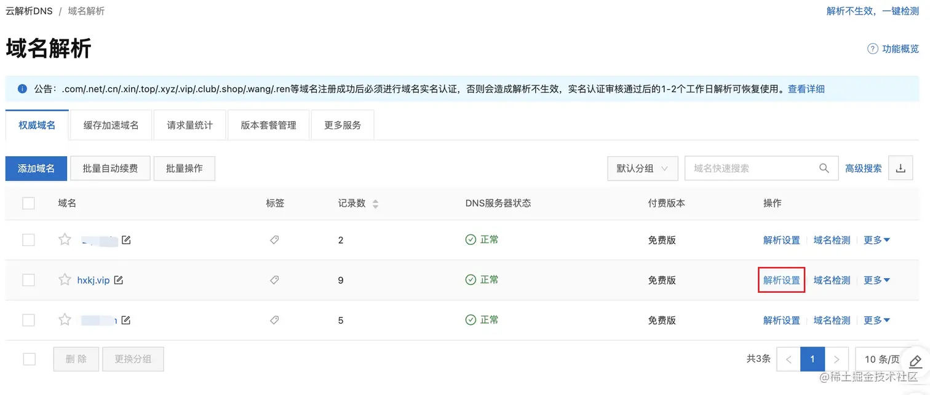Screen dimensions: 930x395
Task: Switch to the 缓存加速域名 tab
Action: (110, 124)
